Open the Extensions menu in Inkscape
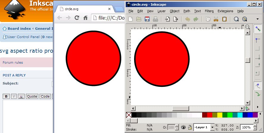The width and height of the screenshot is (264, 133). click(x=225, y=11)
